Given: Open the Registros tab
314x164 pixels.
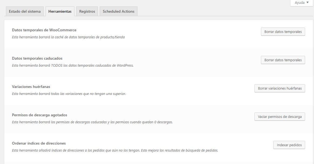Looking at the screenshot, I should pos(87,11).
